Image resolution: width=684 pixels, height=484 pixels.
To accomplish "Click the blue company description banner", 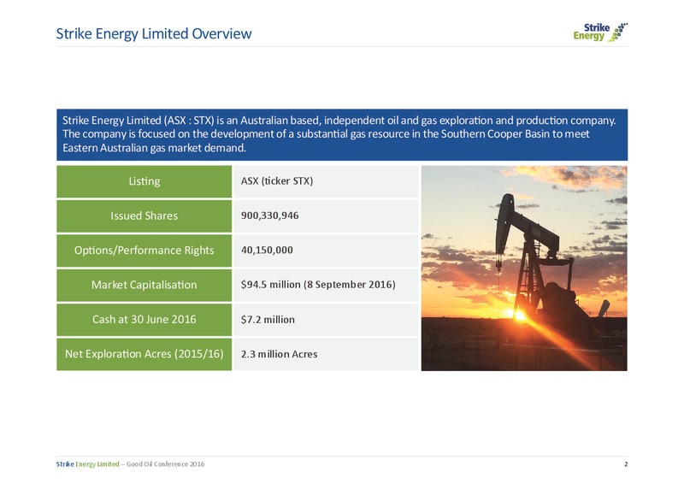I will click(342, 134).
